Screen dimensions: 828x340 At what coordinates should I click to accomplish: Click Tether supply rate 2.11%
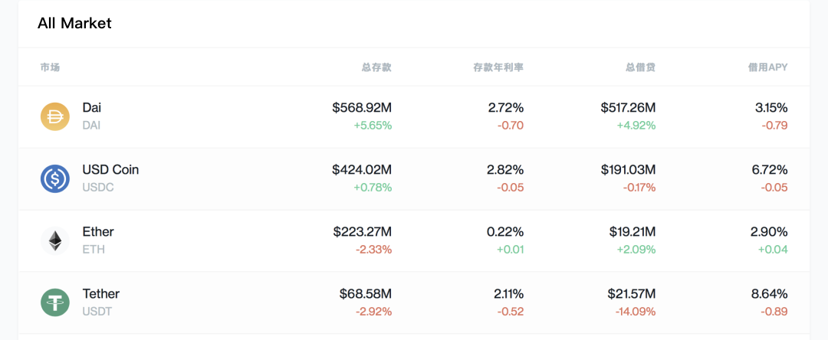click(x=507, y=293)
